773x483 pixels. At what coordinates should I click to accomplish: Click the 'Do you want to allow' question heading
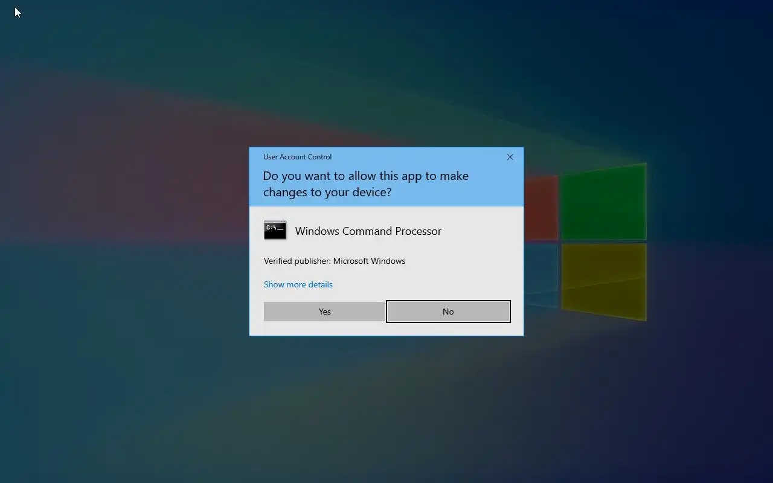365,184
